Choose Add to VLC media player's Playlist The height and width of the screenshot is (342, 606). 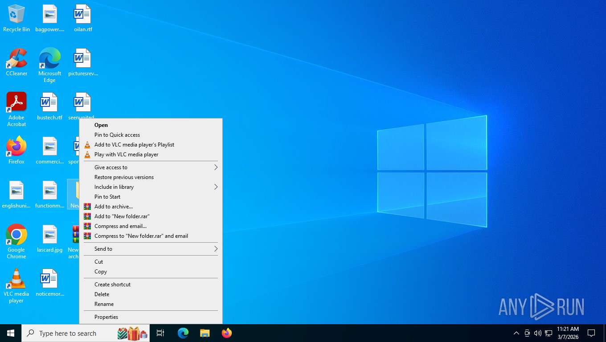coord(151,145)
